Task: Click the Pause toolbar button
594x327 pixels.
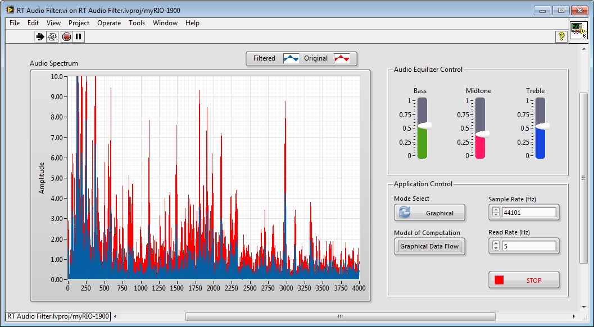Action: pos(79,37)
